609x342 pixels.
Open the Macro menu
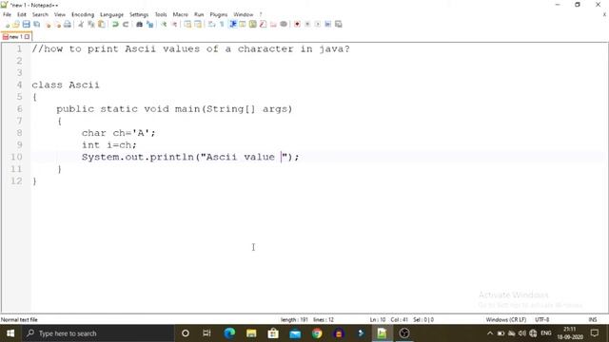[180, 14]
